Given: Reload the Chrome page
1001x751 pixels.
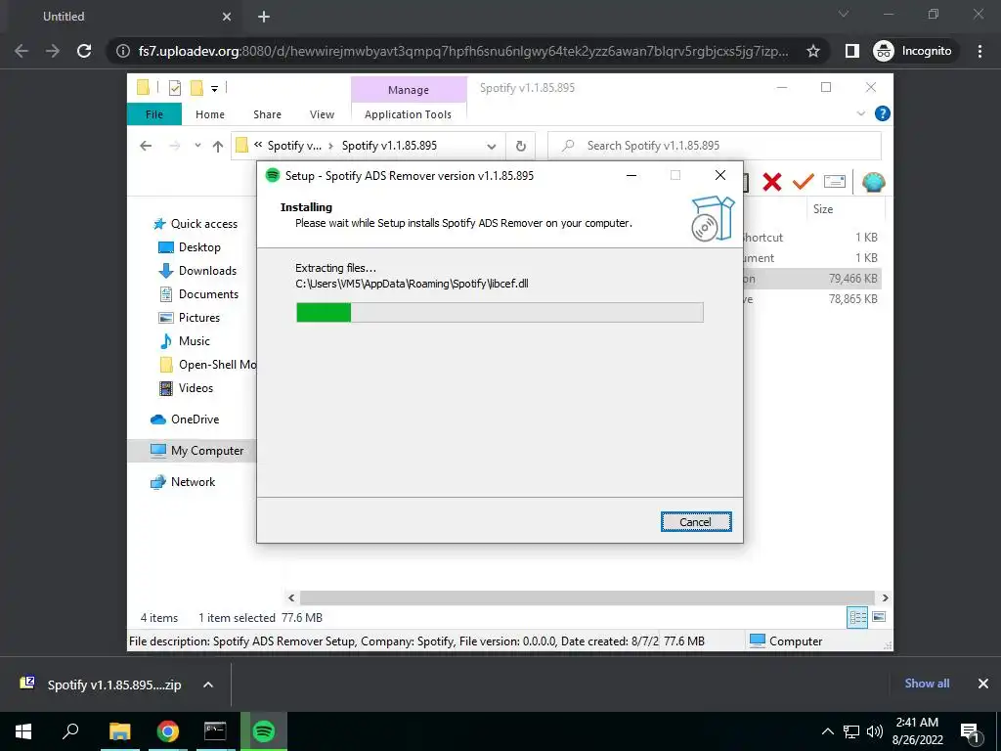Looking at the screenshot, I should pos(84,51).
